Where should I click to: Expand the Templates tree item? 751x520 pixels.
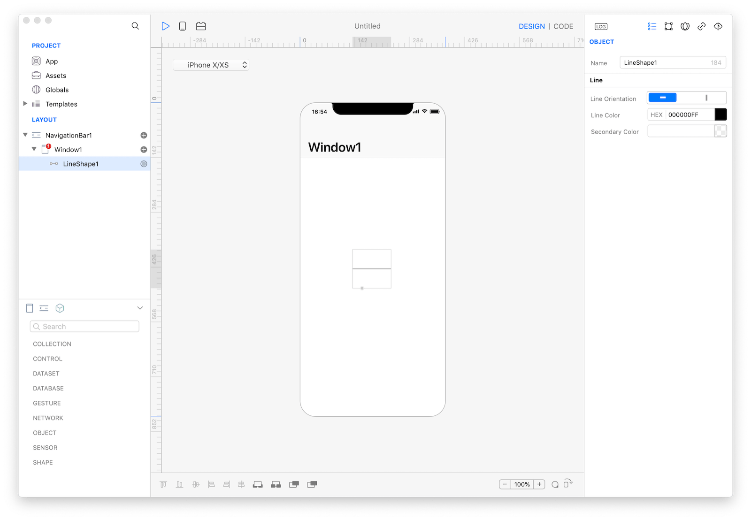pos(25,104)
